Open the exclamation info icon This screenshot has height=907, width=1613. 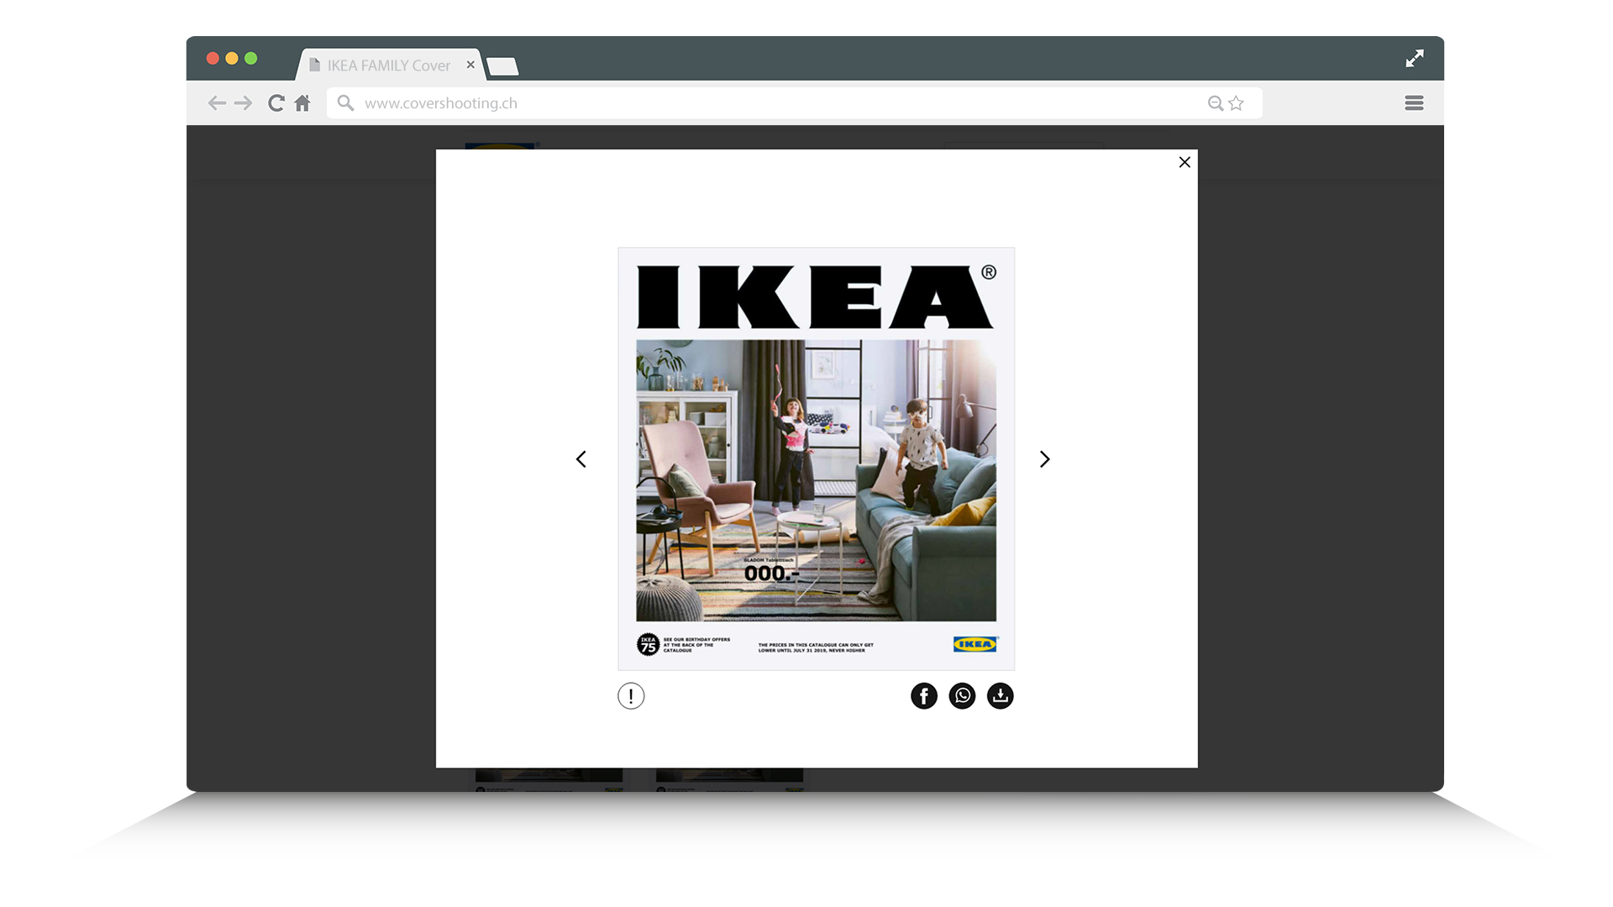631,695
